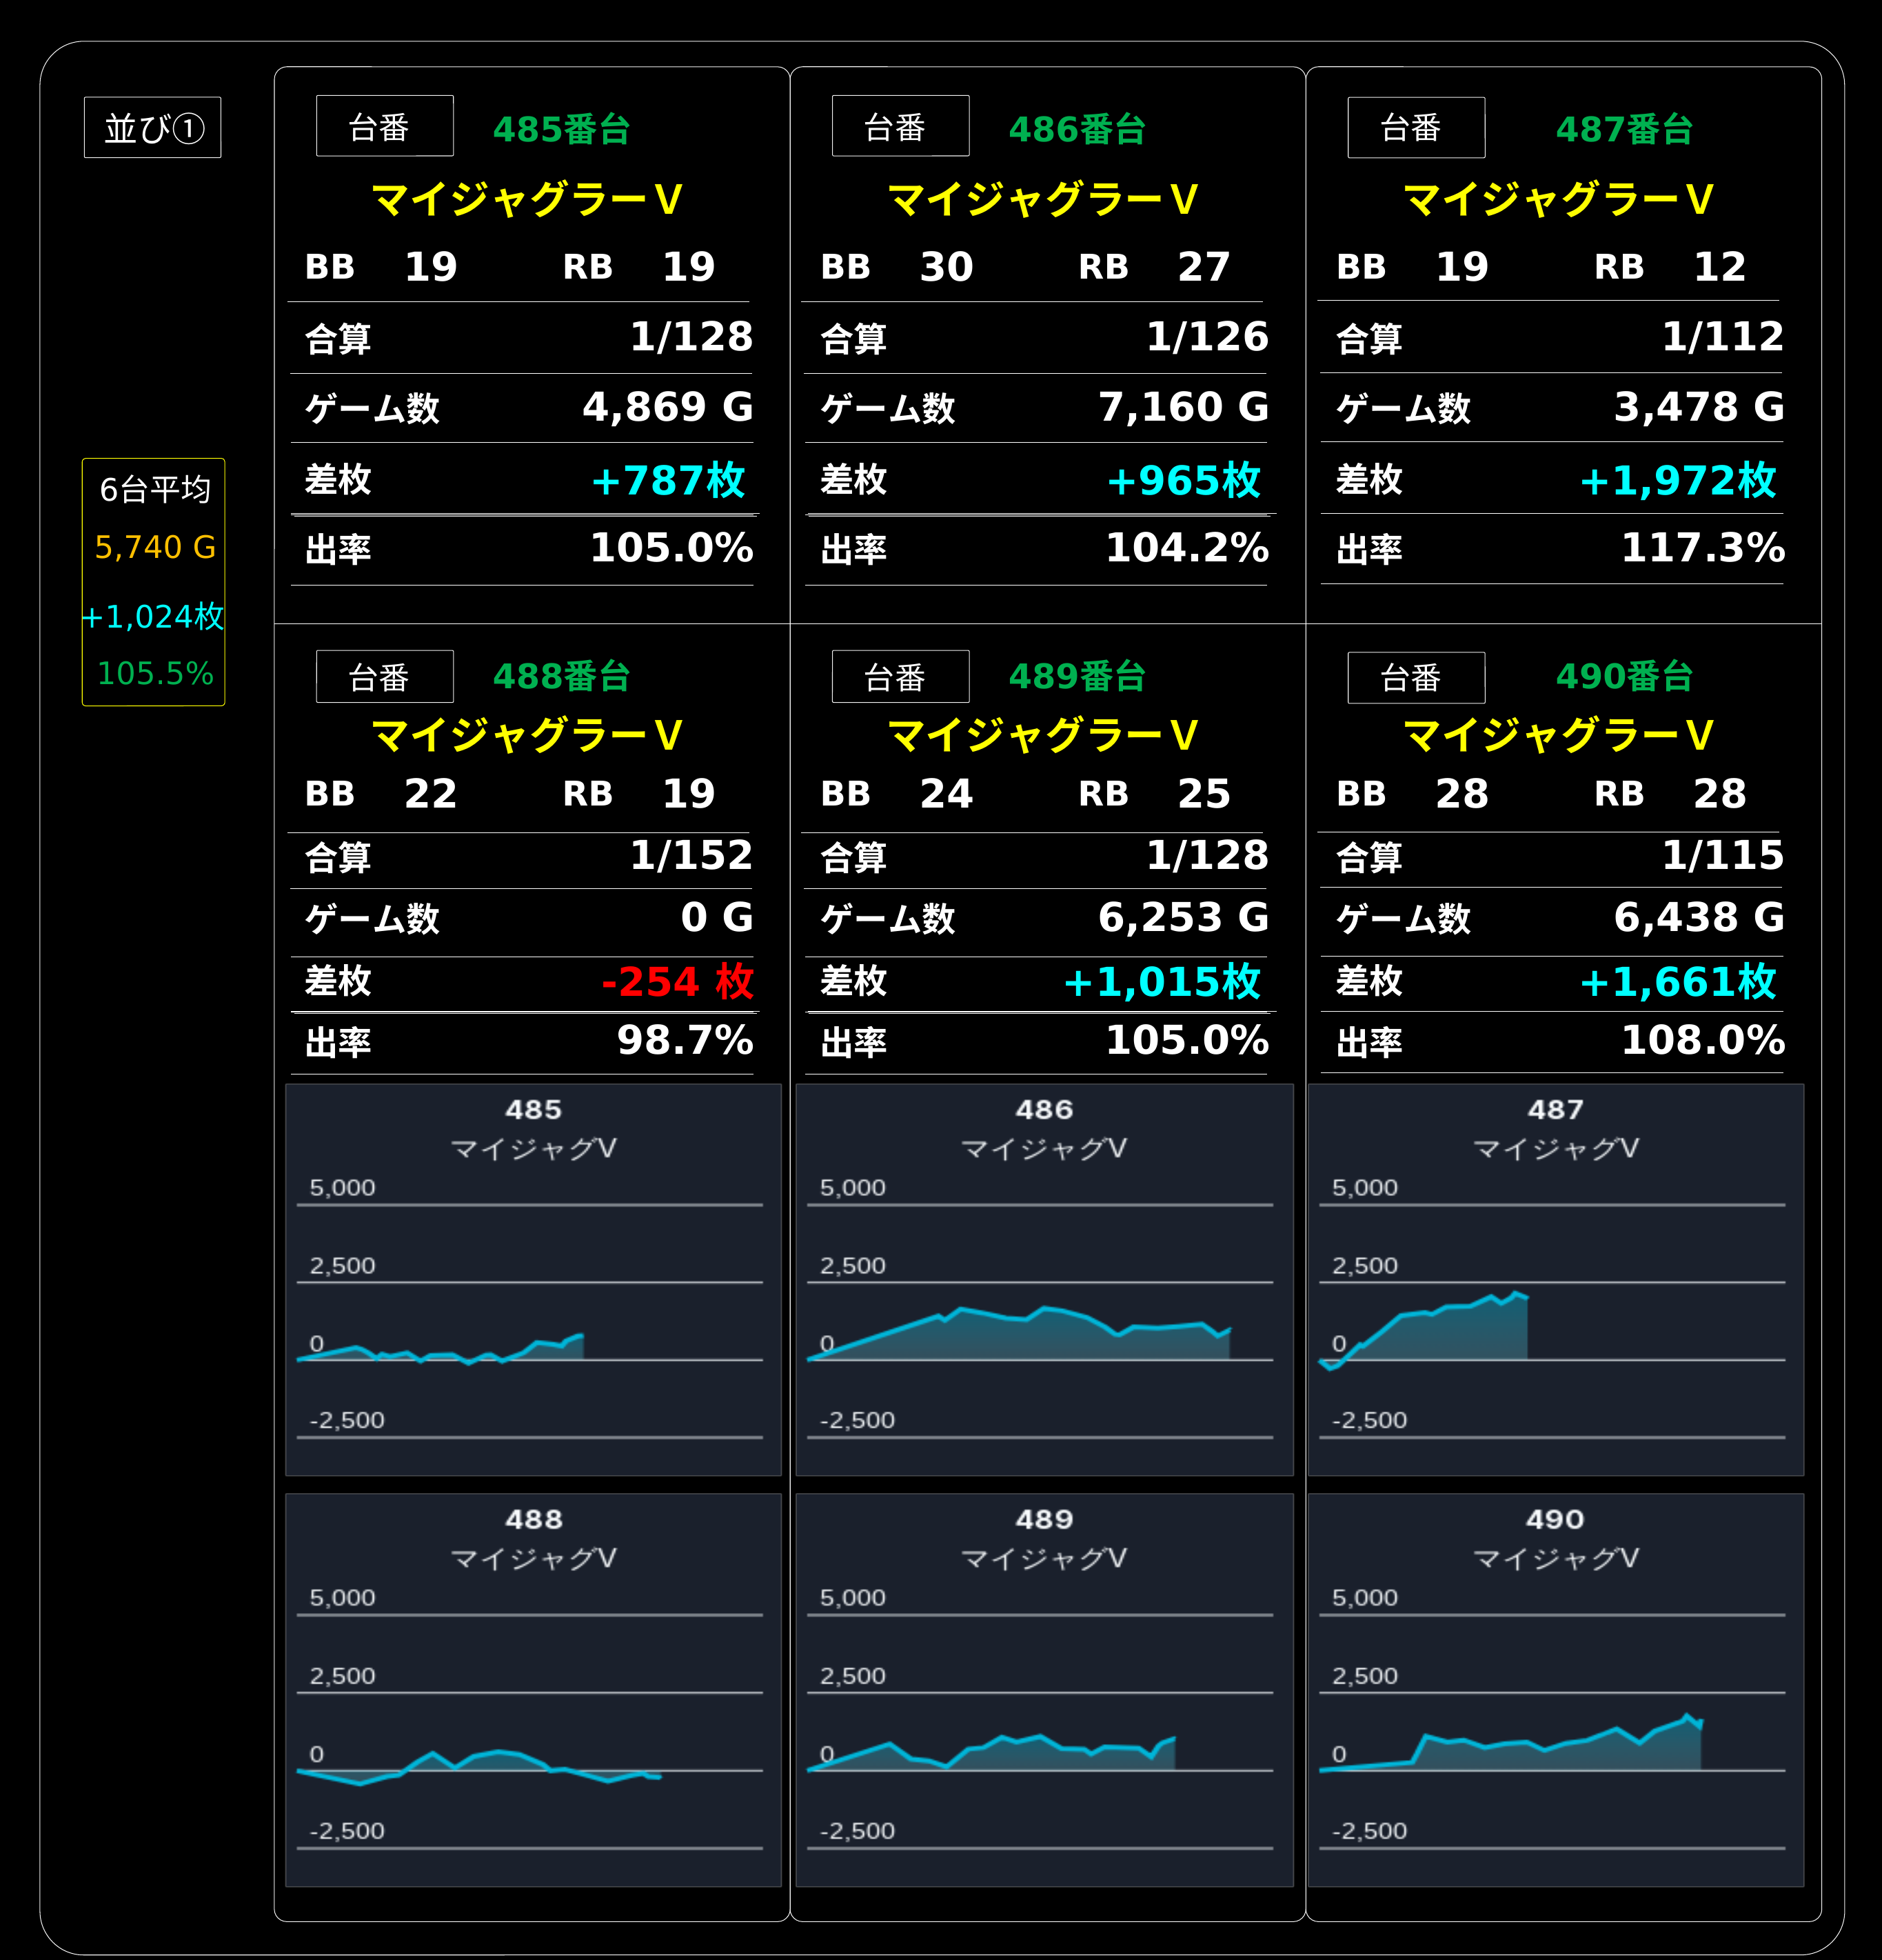1882x1960 pixels.
Task: Click the 台番 label above machine 485
Action: [385, 126]
